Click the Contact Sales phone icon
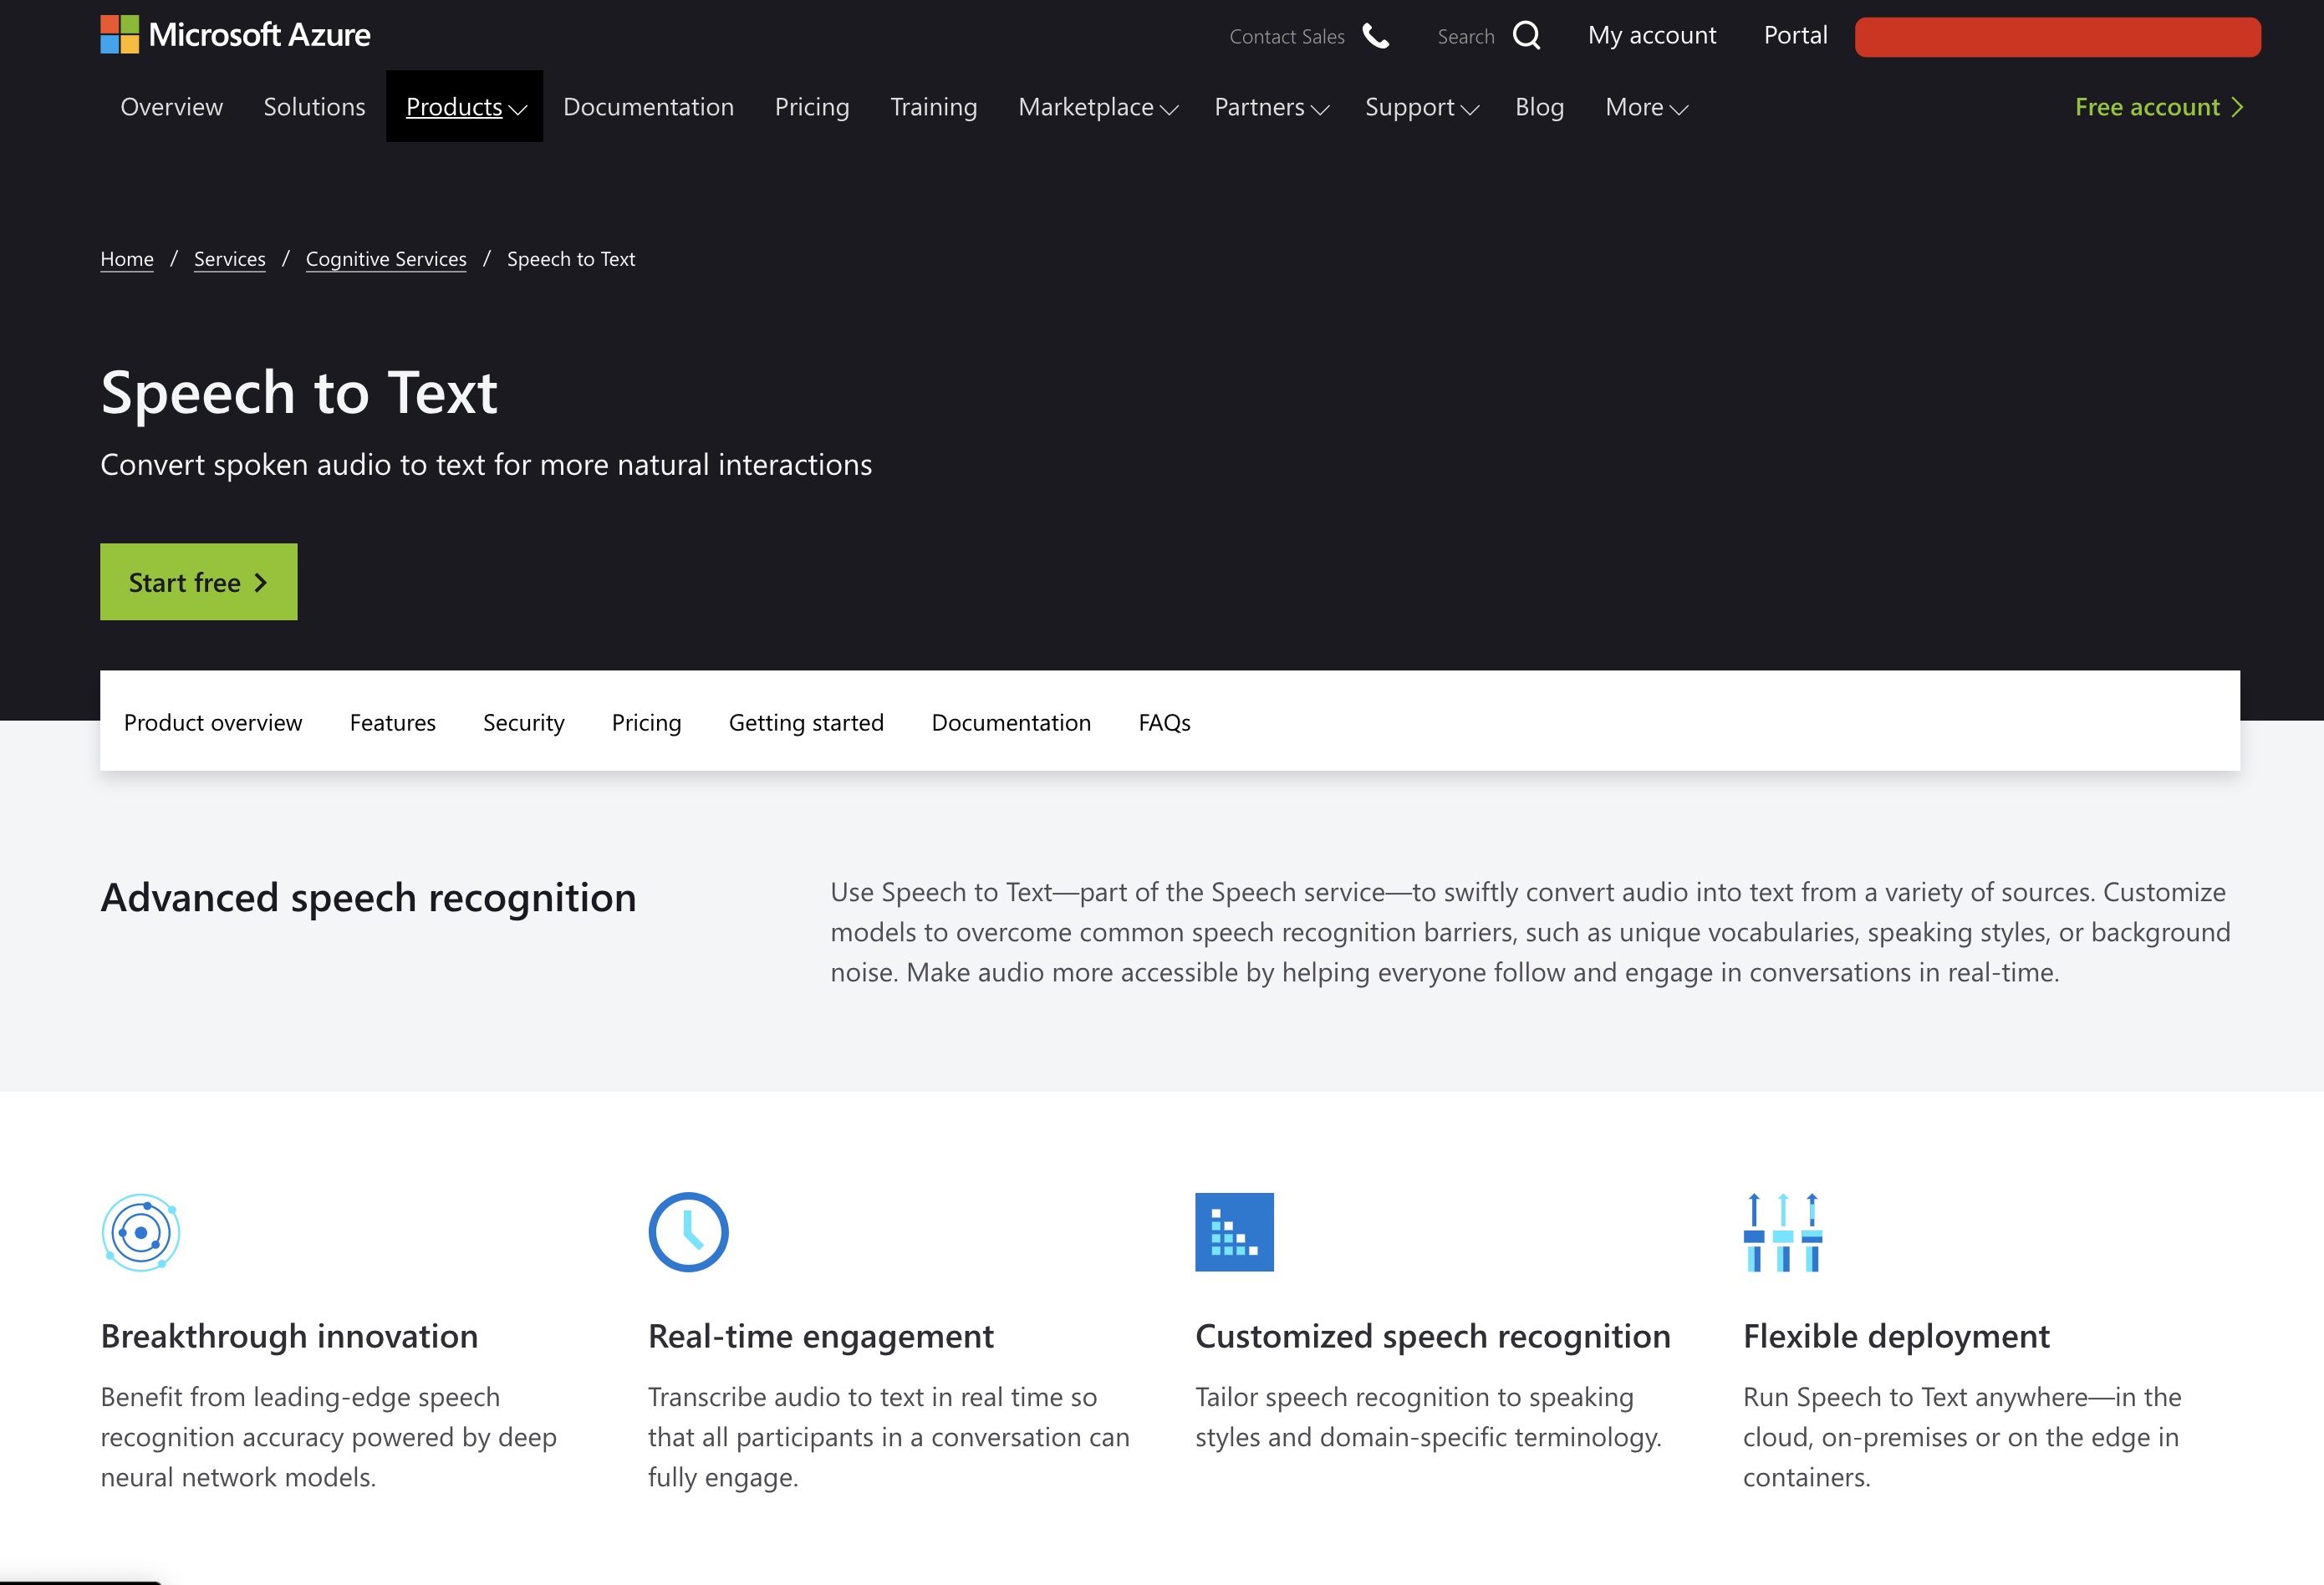The width and height of the screenshot is (2324, 1585). coord(1374,37)
